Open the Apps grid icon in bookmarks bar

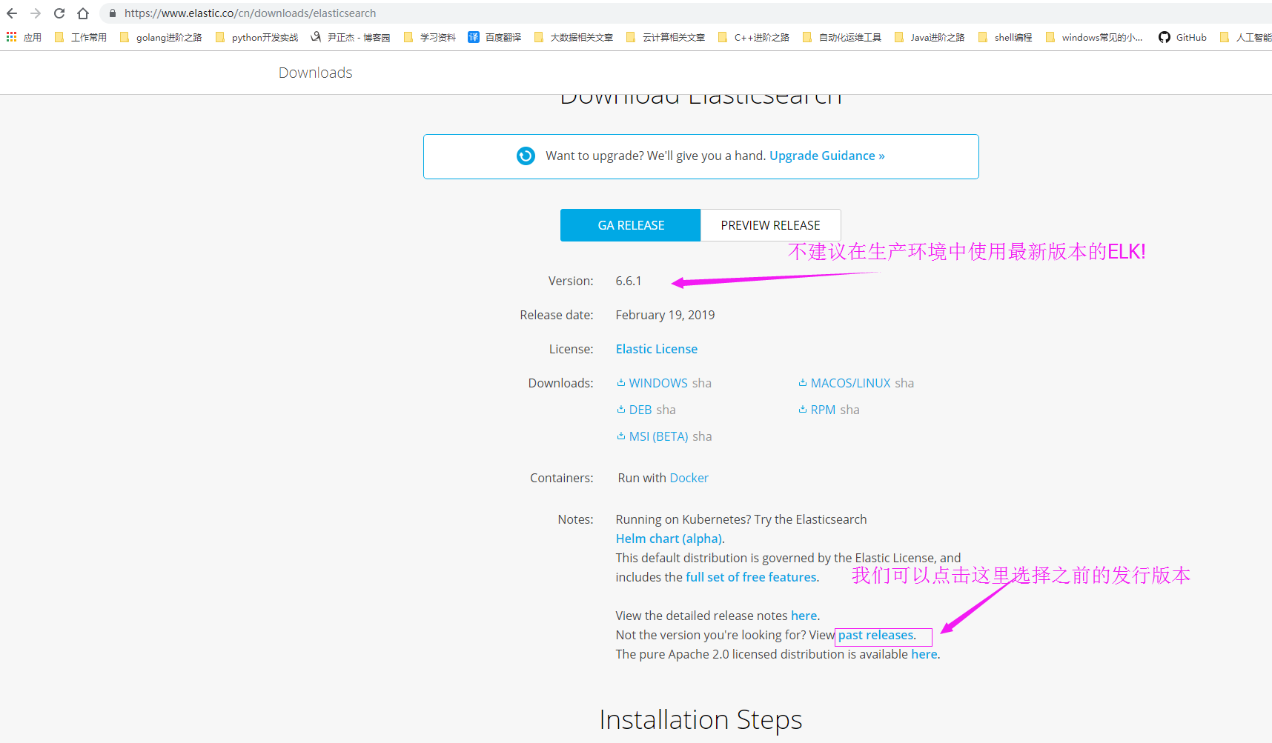11,37
